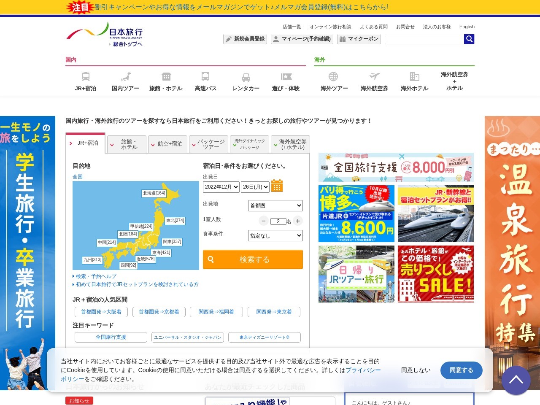Click the Nippon Travel Agency logo

pyautogui.click(x=105, y=35)
